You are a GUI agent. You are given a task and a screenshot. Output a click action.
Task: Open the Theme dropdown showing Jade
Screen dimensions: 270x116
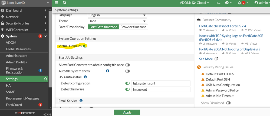(x=117, y=21)
